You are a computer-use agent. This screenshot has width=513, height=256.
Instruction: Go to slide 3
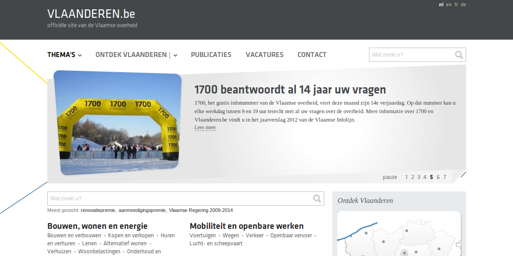point(418,177)
